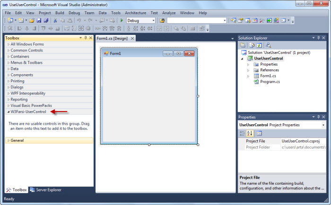
Task: Close the Form1.cs [Design] tab
Action: (x=132, y=38)
